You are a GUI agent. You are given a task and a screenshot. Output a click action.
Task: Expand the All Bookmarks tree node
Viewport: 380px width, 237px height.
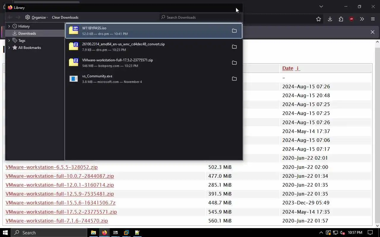9,48
